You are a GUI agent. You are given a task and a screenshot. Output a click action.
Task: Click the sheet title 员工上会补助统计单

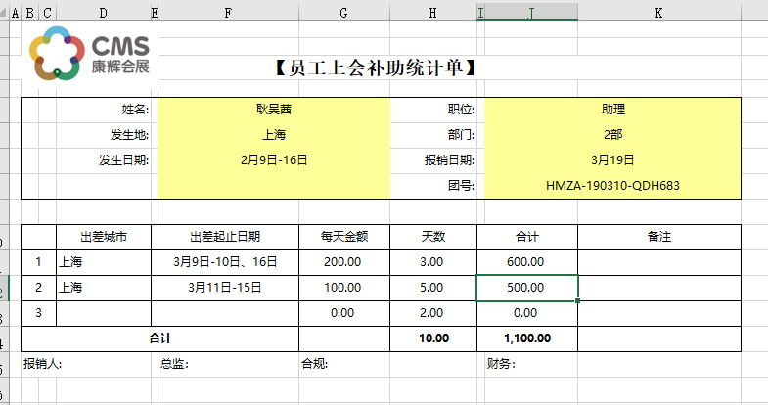pos(376,67)
